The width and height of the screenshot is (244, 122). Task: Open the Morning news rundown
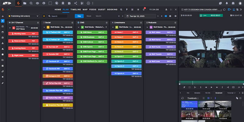(x=23, y=34)
